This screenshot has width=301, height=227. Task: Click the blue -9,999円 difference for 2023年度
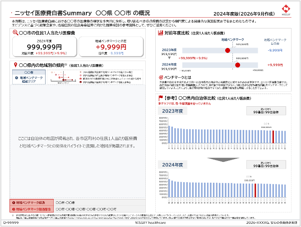point(275,50)
